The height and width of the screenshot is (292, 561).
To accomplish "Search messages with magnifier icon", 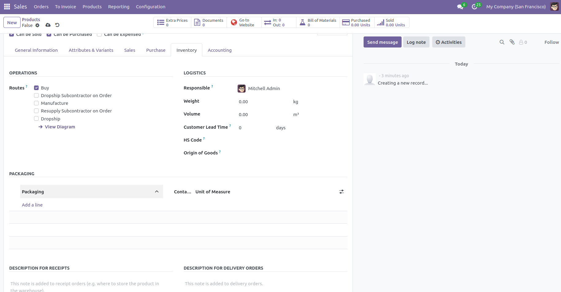I will coord(502,42).
